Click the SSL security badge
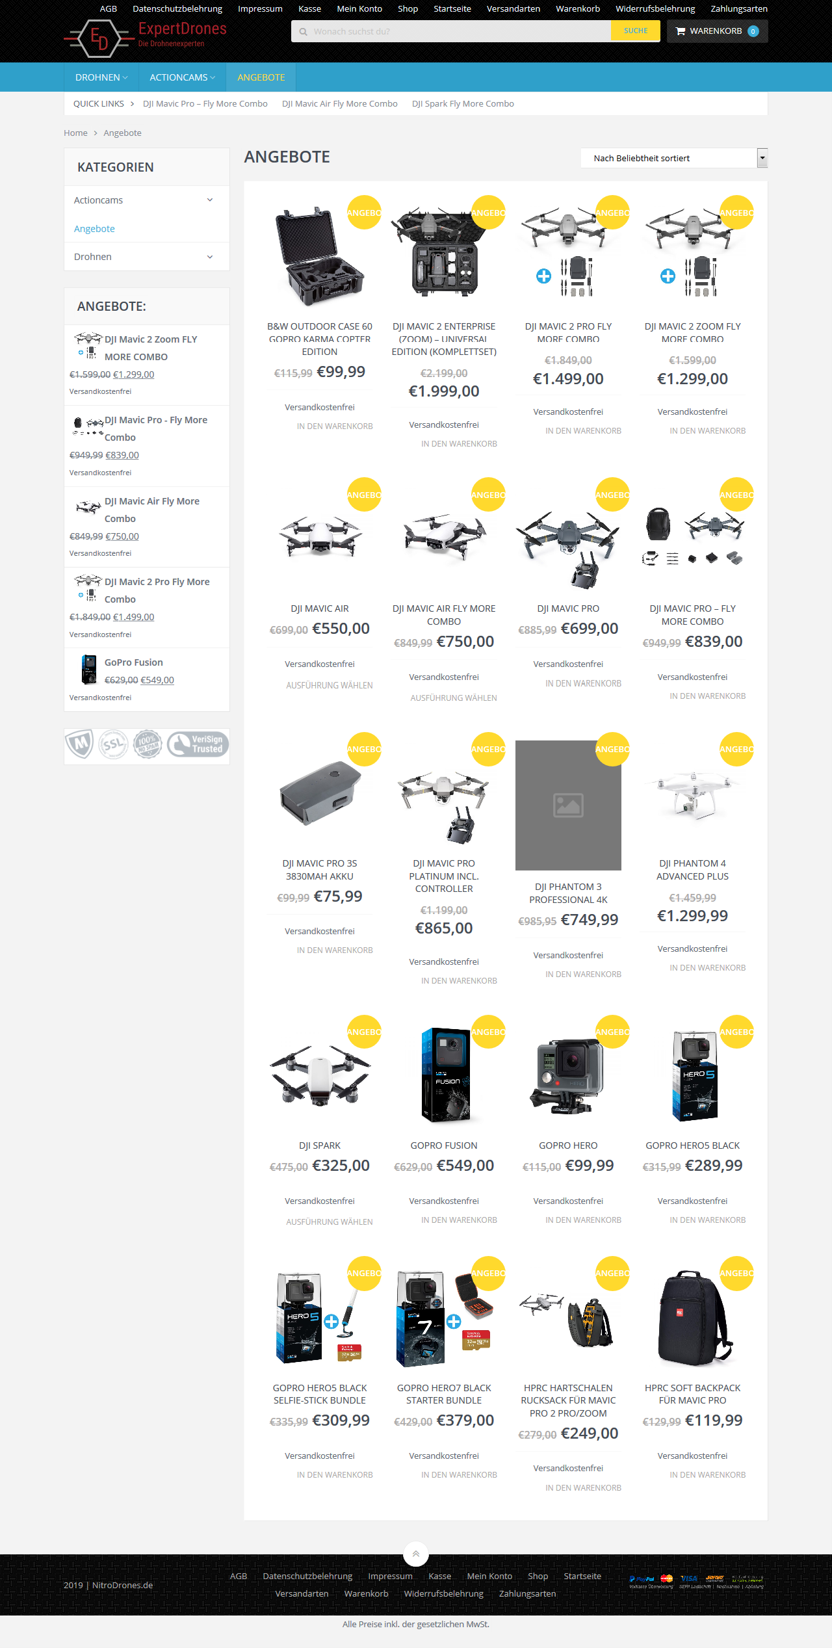832x1648 pixels. [113, 744]
